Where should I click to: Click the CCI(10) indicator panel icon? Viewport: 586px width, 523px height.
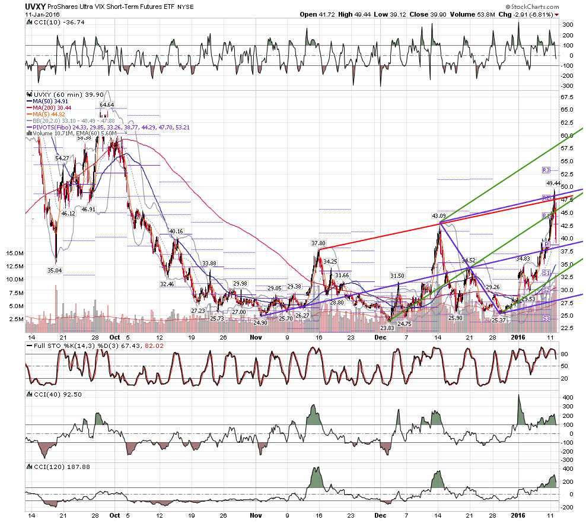click(x=29, y=22)
